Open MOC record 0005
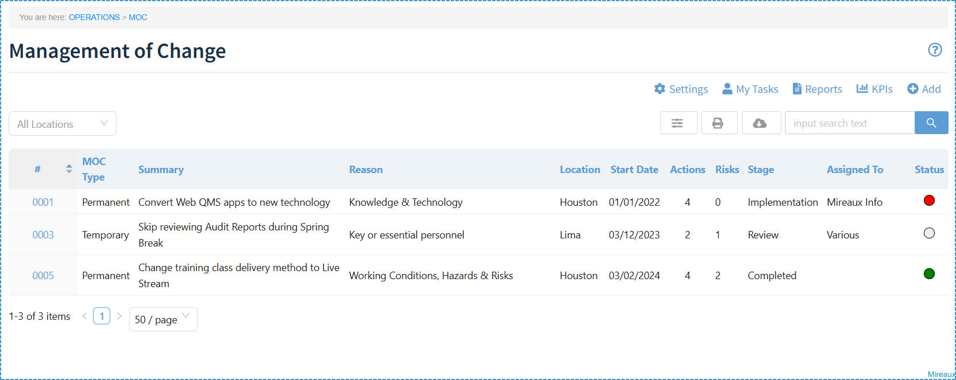Viewport: 956px width, 380px height. click(x=43, y=276)
